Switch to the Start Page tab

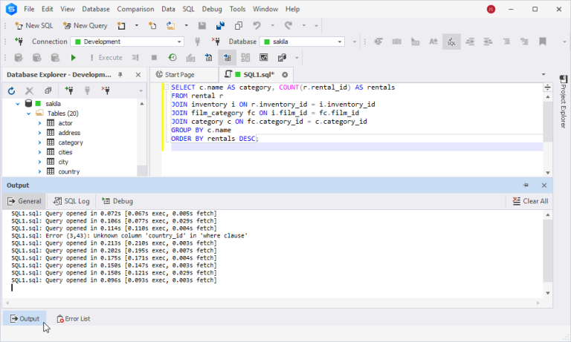(179, 75)
